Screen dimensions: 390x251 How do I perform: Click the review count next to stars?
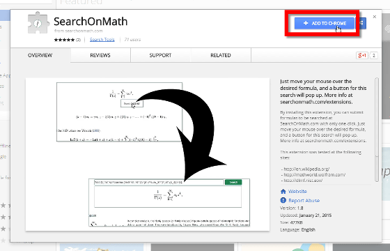click(78, 40)
